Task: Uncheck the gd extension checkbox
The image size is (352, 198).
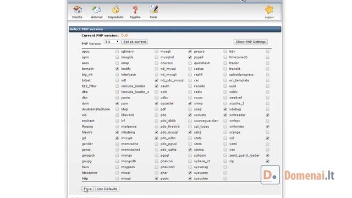Action: tap(117, 138)
